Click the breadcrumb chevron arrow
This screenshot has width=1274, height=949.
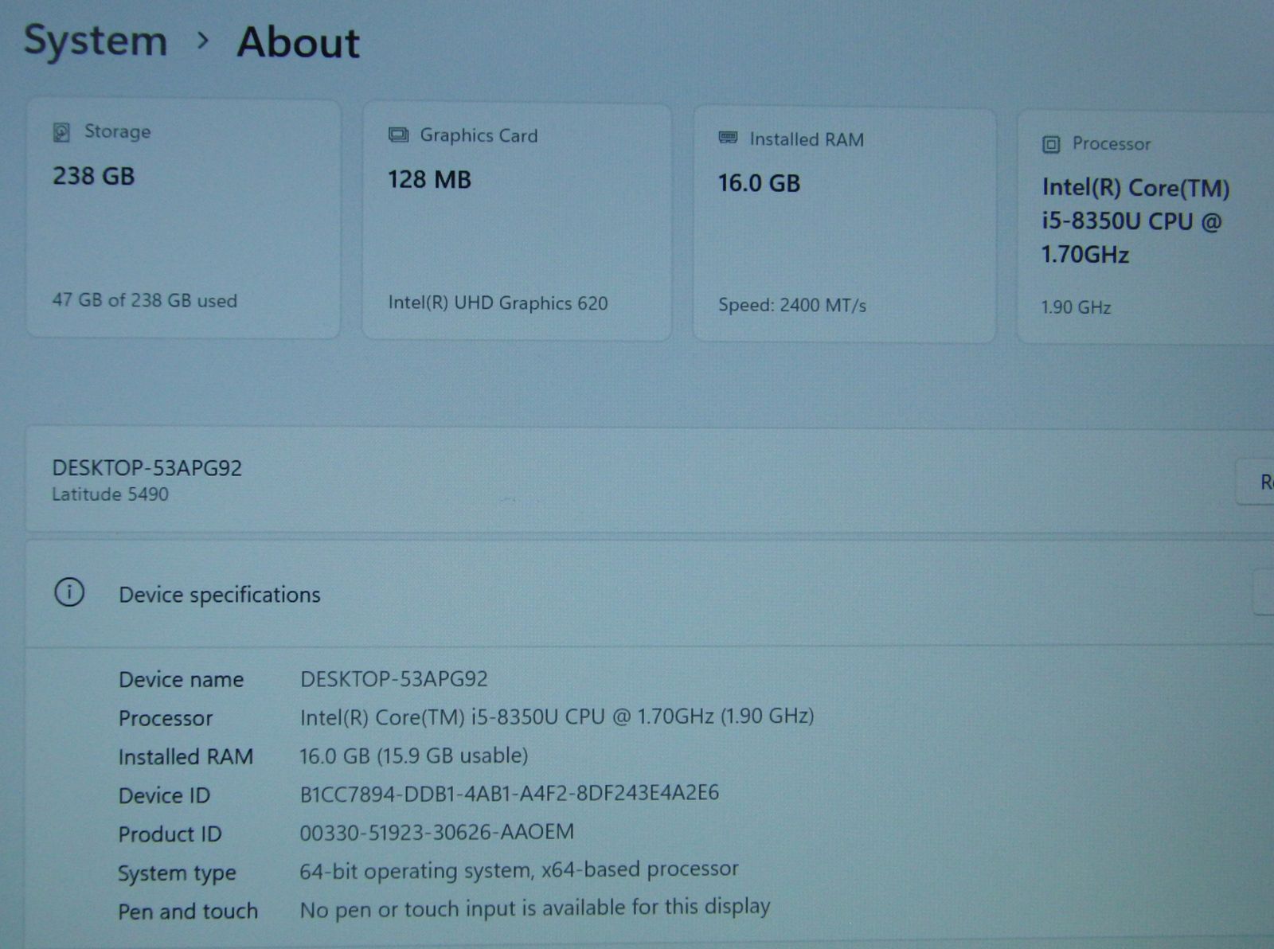click(x=203, y=40)
